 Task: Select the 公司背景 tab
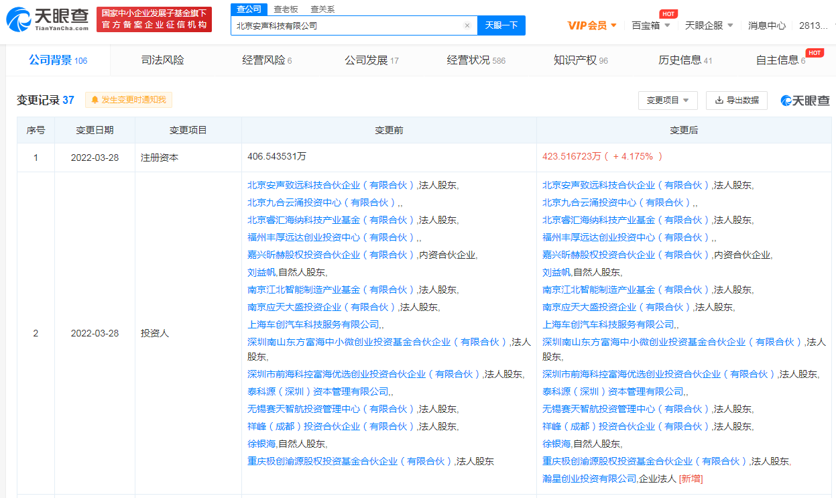tap(58, 60)
